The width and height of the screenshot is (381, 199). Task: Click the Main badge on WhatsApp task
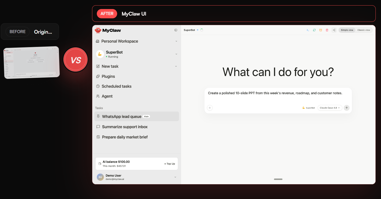pyautogui.click(x=146, y=116)
